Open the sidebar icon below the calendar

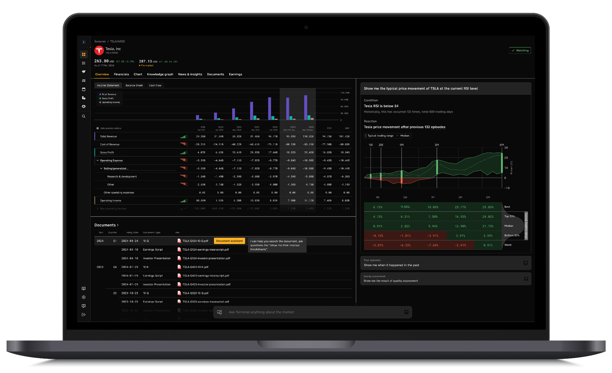84,98
